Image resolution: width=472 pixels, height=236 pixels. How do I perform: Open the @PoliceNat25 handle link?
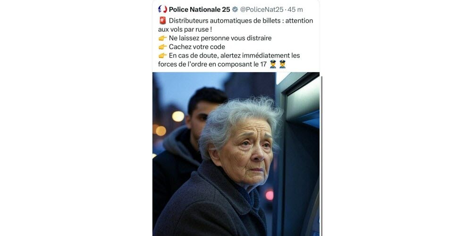pos(261,9)
